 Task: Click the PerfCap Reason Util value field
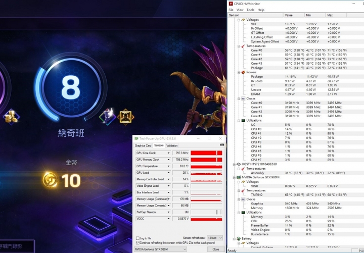181,212
